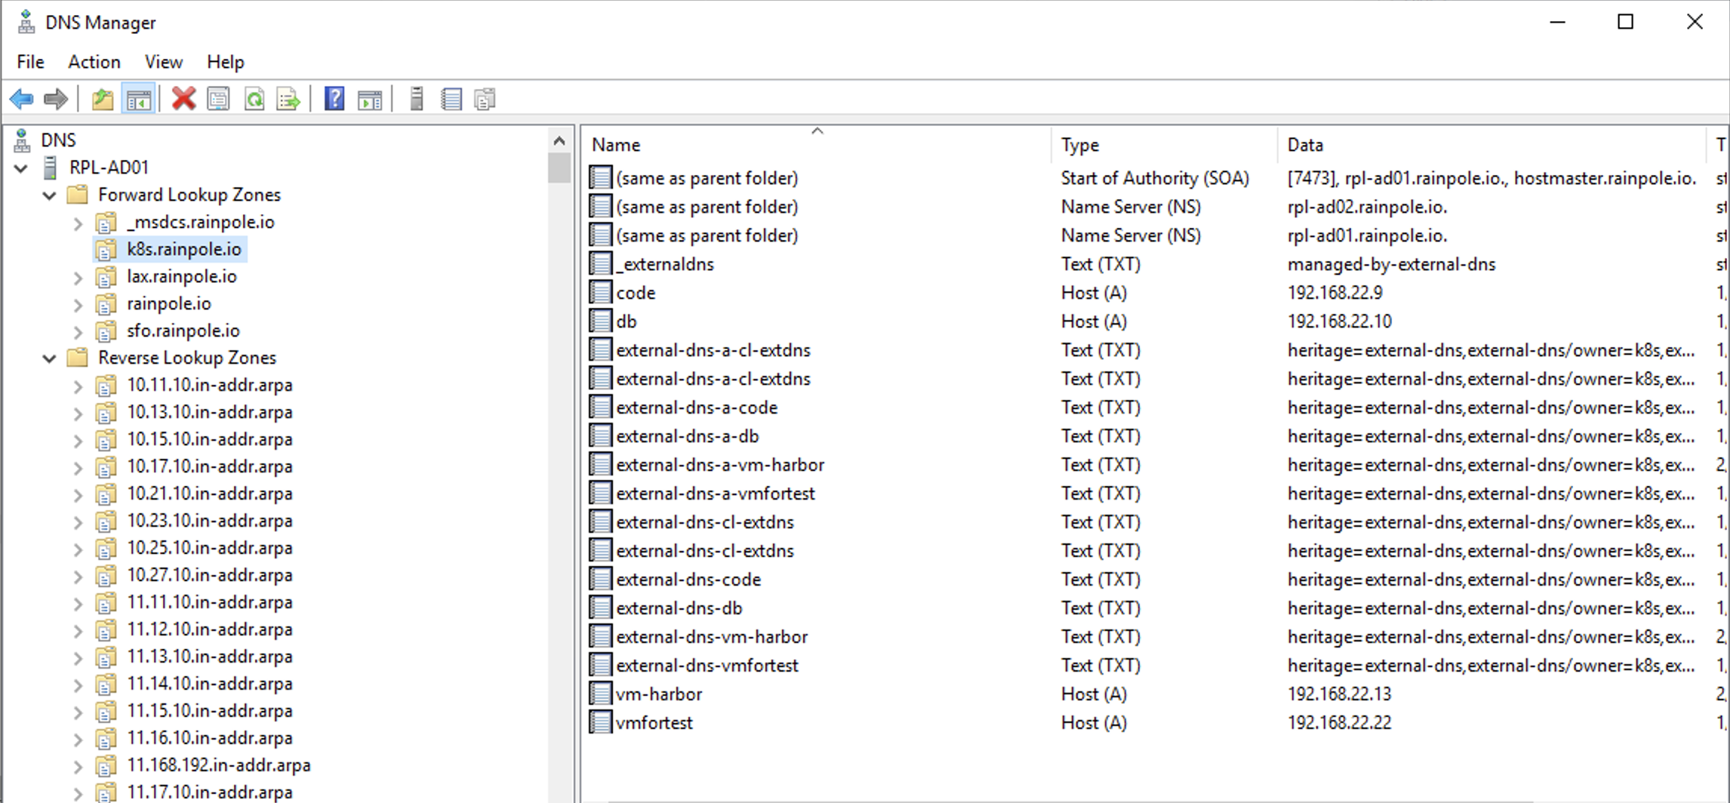The width and height of the screenshot is (1730, 803).
Task: Click the New Server tower icon
Action: [416, 99]
